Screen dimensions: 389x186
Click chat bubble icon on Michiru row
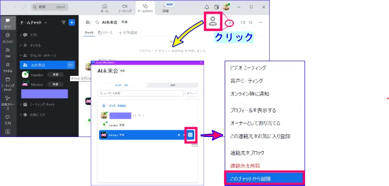(x=179, y=135)
